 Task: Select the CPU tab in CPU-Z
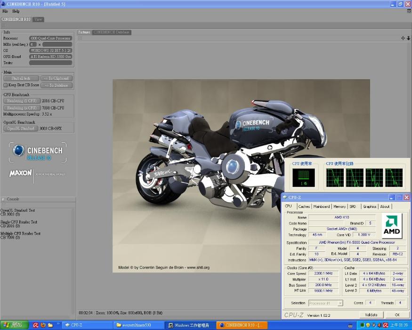[x=289, y=206]
